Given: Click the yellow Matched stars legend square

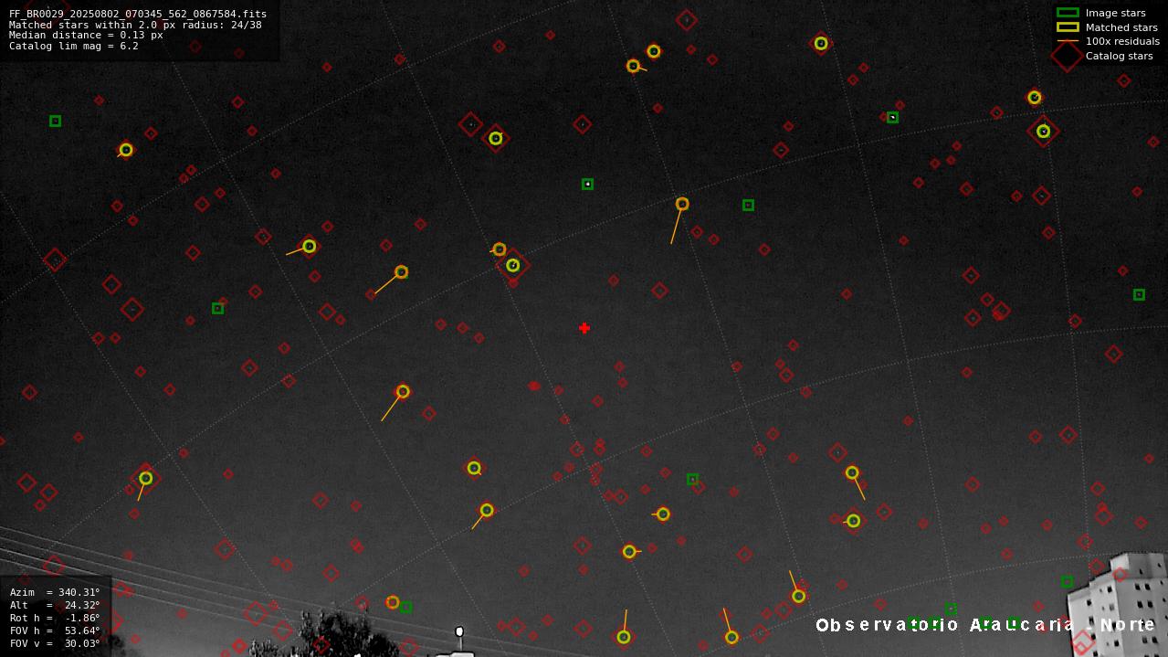Looking at the screenshot, I should point(1068,26).
